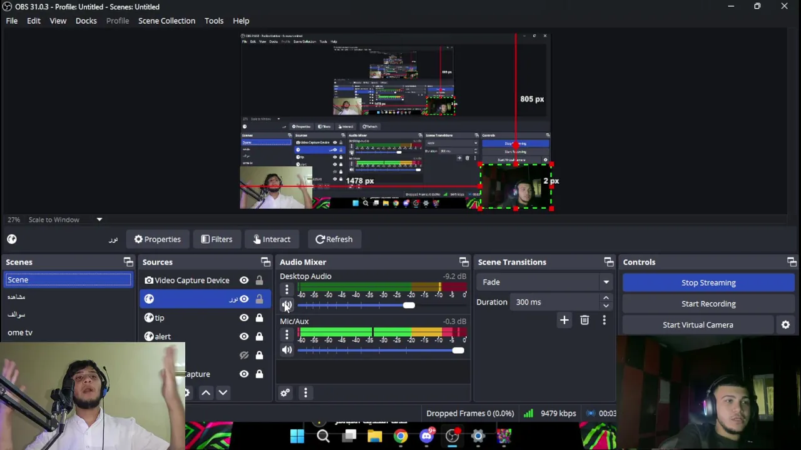Open virtual camera settings gear
This screenshot has width=801, height=450.
coord(785,325)
